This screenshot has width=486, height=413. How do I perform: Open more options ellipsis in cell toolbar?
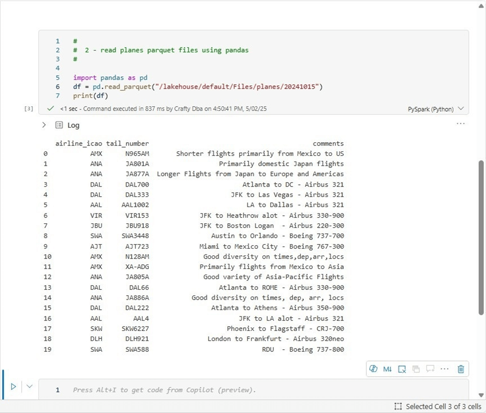(x=444, y=369)
